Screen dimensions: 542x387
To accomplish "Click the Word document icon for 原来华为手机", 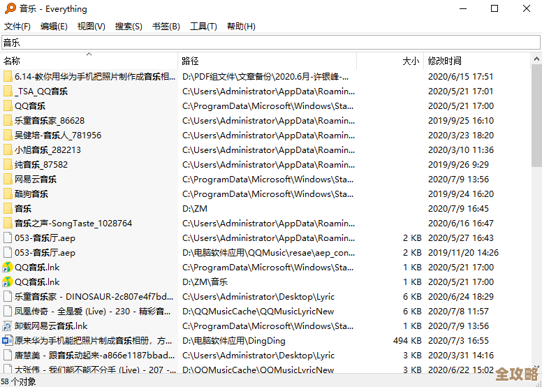I will [x=8, y=341].
